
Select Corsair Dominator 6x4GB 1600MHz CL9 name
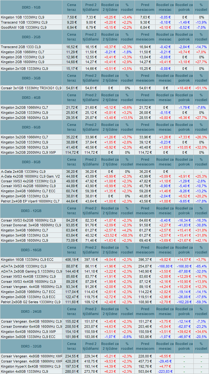31,326
